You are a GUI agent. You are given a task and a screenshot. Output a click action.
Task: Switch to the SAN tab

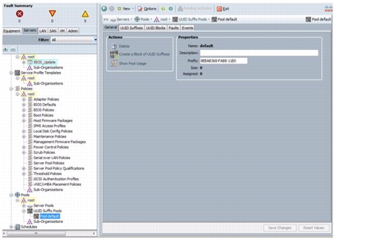(53, 31)
